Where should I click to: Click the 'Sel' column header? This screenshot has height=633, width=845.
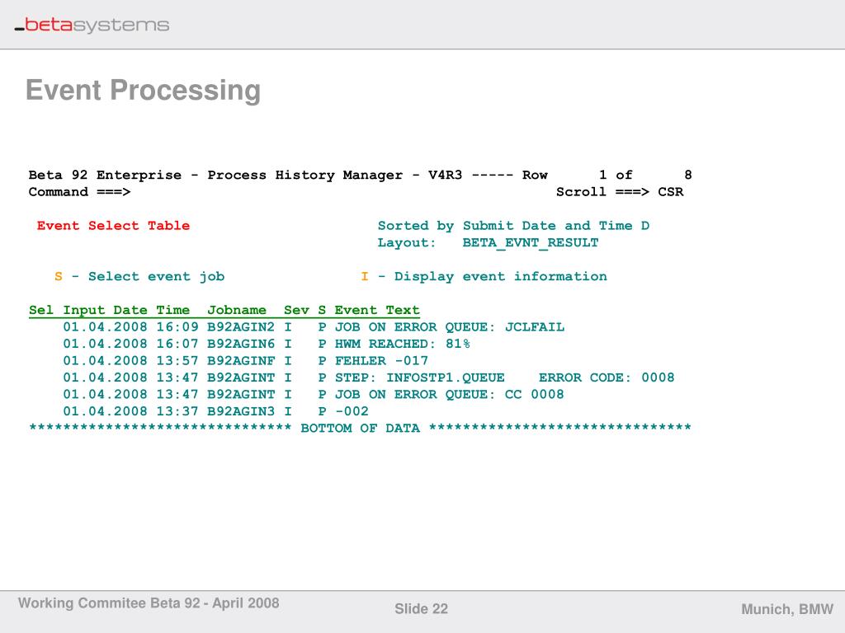click(x=41, y=311)
